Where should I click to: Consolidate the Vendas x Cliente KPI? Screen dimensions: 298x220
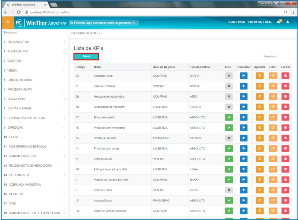[x=243, y=86]
